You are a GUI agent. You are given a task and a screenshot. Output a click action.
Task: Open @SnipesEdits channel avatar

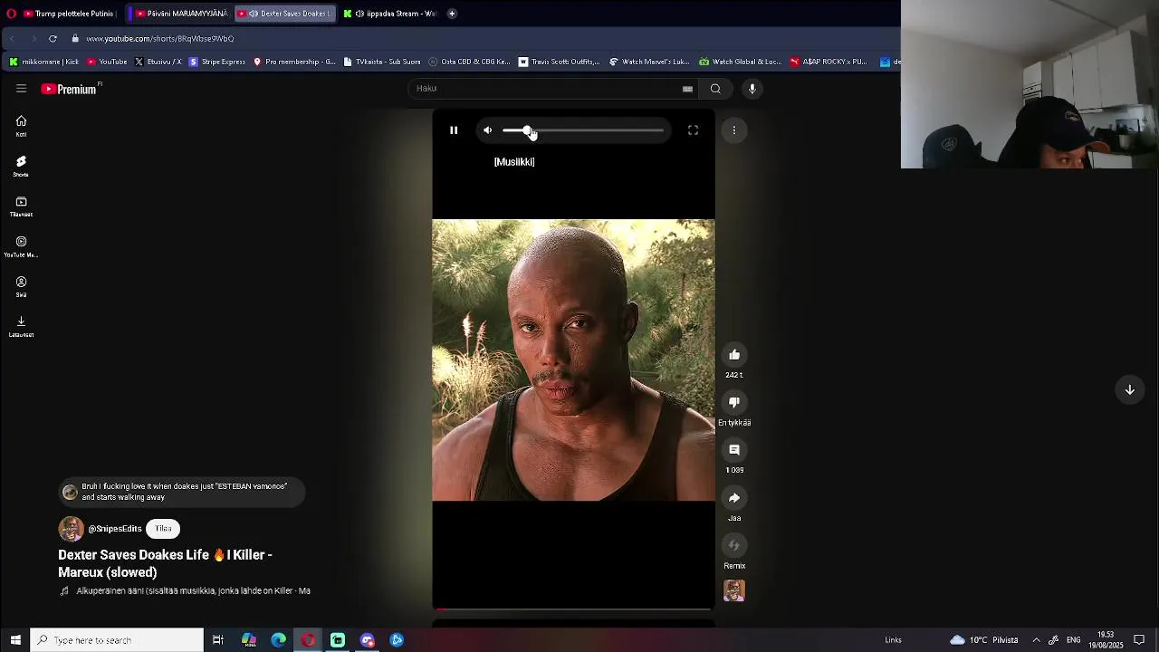(71, 529)
